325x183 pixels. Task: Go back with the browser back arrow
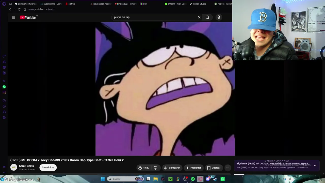(10, 9)
